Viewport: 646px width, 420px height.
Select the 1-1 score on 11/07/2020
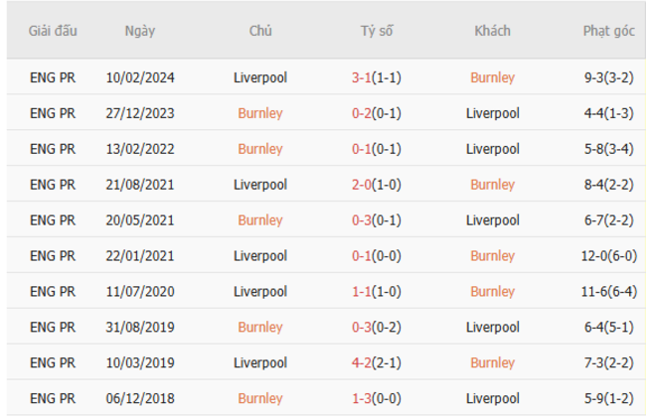point(364,292)
